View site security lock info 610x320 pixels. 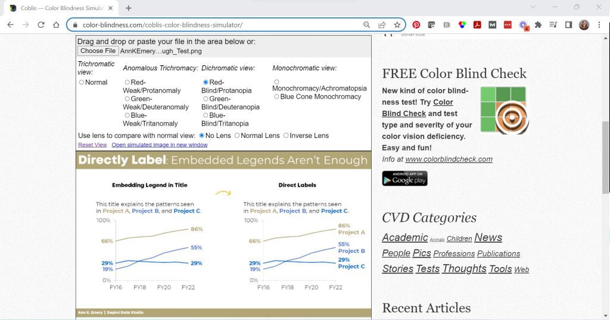[75, 25]
